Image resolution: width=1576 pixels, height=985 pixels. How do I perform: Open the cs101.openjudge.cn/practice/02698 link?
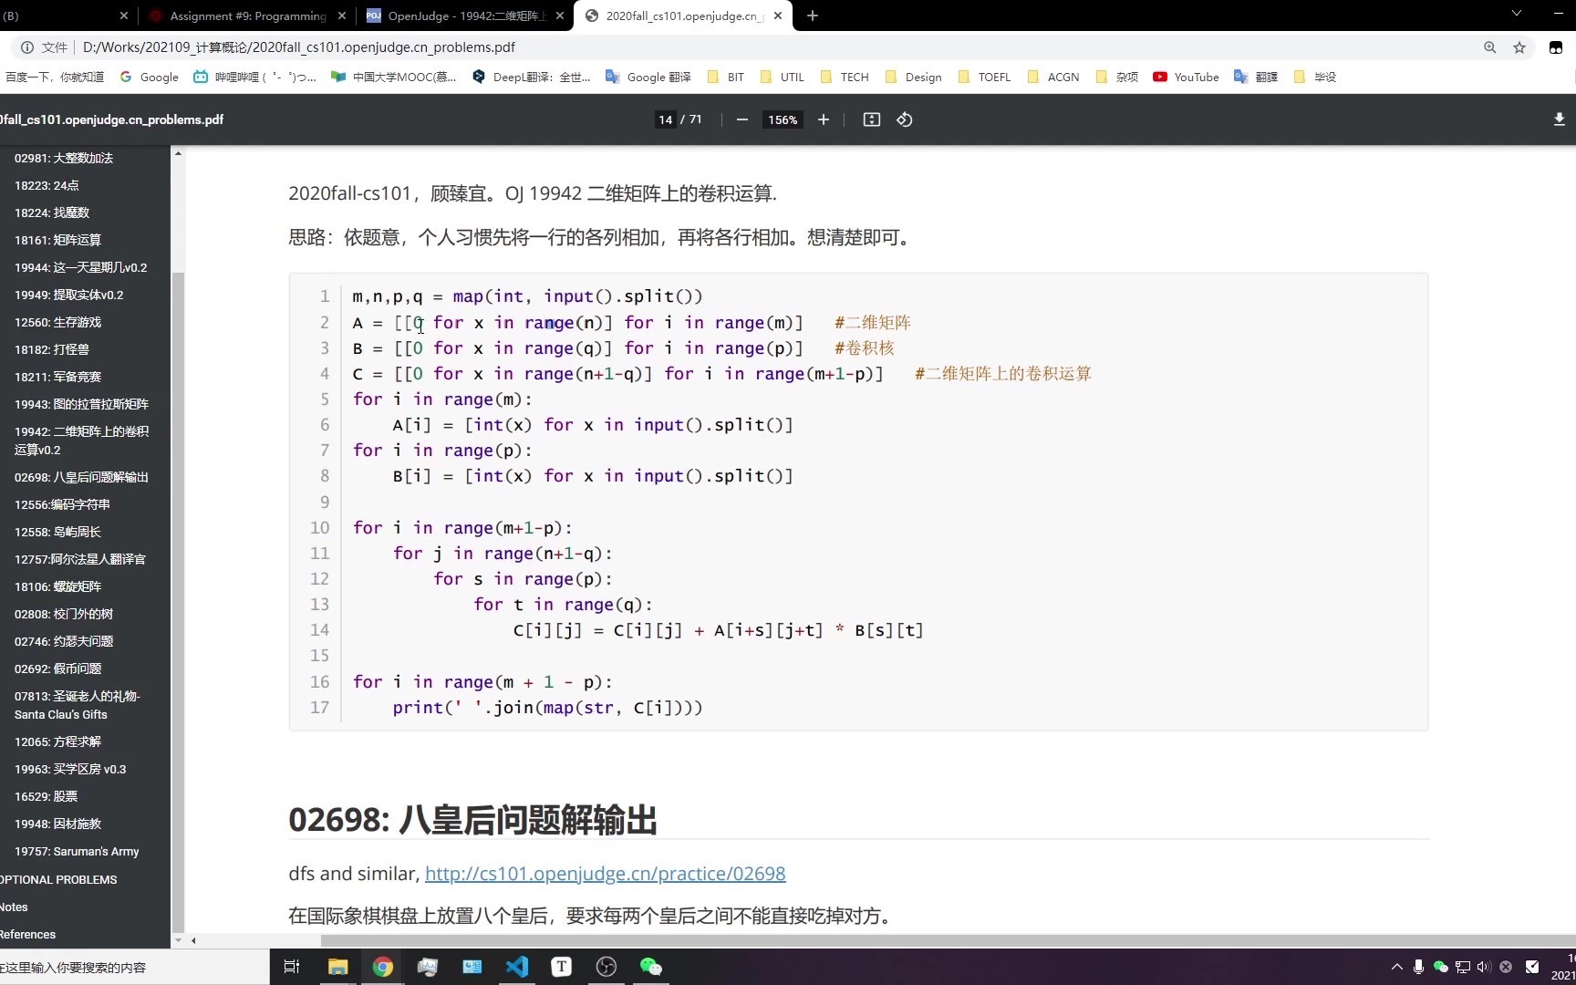[x=605, y=873]
